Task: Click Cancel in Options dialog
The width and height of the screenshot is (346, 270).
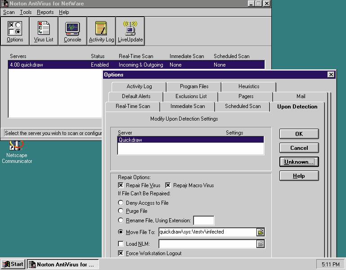Action: click(299, 148)
